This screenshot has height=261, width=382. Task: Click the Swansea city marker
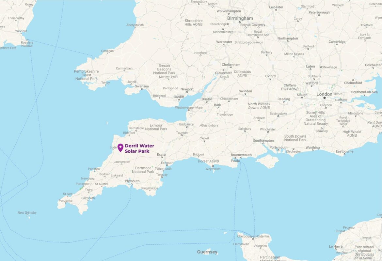point(142,89)
